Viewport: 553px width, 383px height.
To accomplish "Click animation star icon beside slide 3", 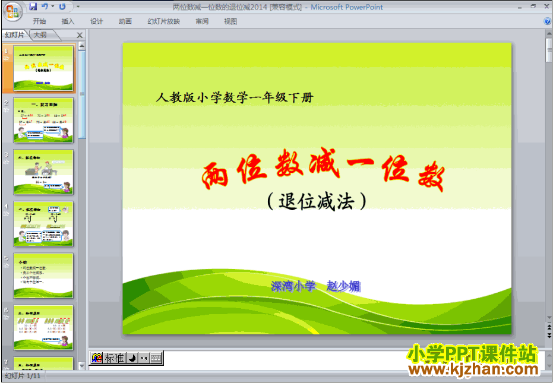I will (7, 162).
